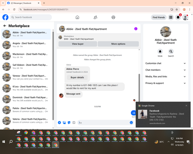Viewport: 193px width, 154px height.
Task: Open Dominick conversation
Action: 26,99
